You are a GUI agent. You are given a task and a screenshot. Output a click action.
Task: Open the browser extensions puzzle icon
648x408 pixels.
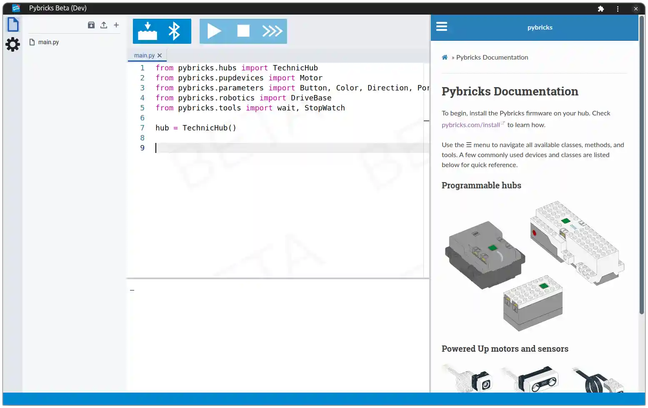tap(601, 8)
